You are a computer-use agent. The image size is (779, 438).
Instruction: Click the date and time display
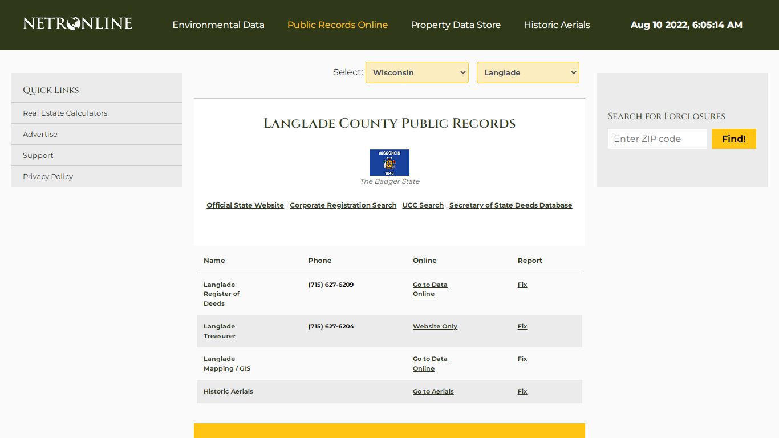pos(687,25)
